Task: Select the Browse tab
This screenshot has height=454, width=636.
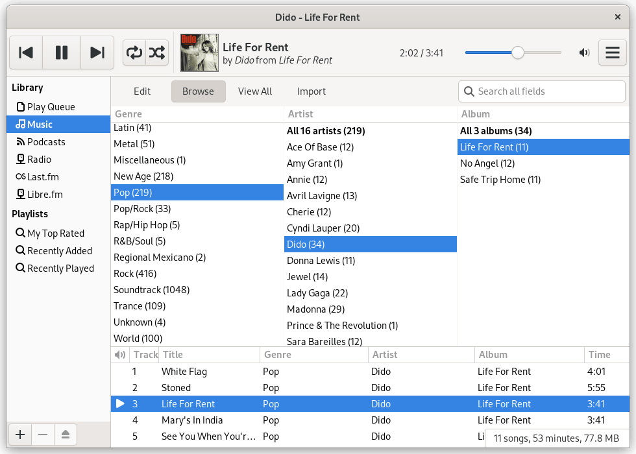Action: coord(198,91)
